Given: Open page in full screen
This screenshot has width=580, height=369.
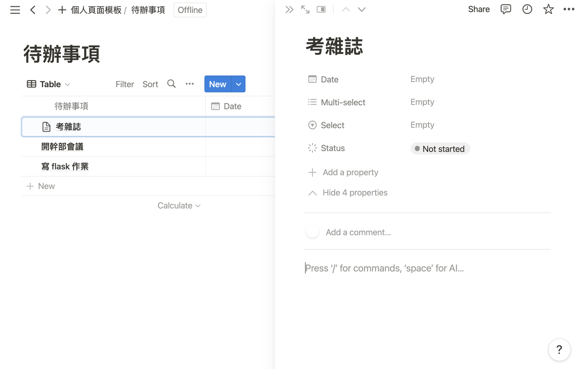Looking at the screenshot, I should (305, 10).
